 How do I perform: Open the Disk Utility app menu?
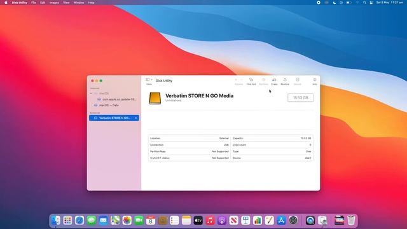pos(20,3)
